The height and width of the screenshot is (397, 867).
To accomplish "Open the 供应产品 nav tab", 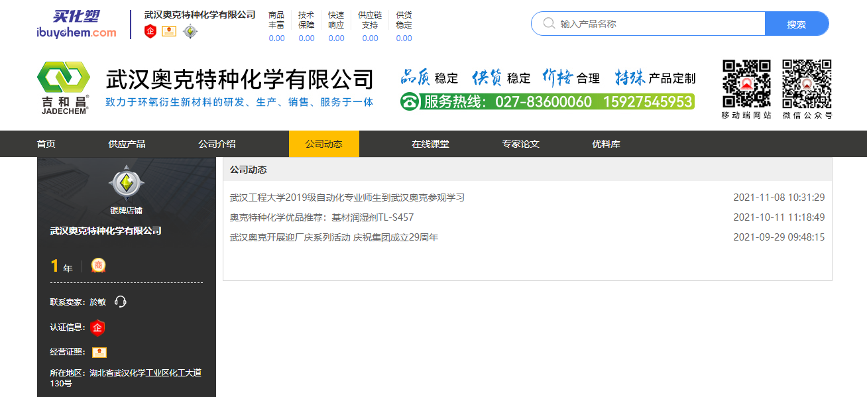I will point(127,144).
